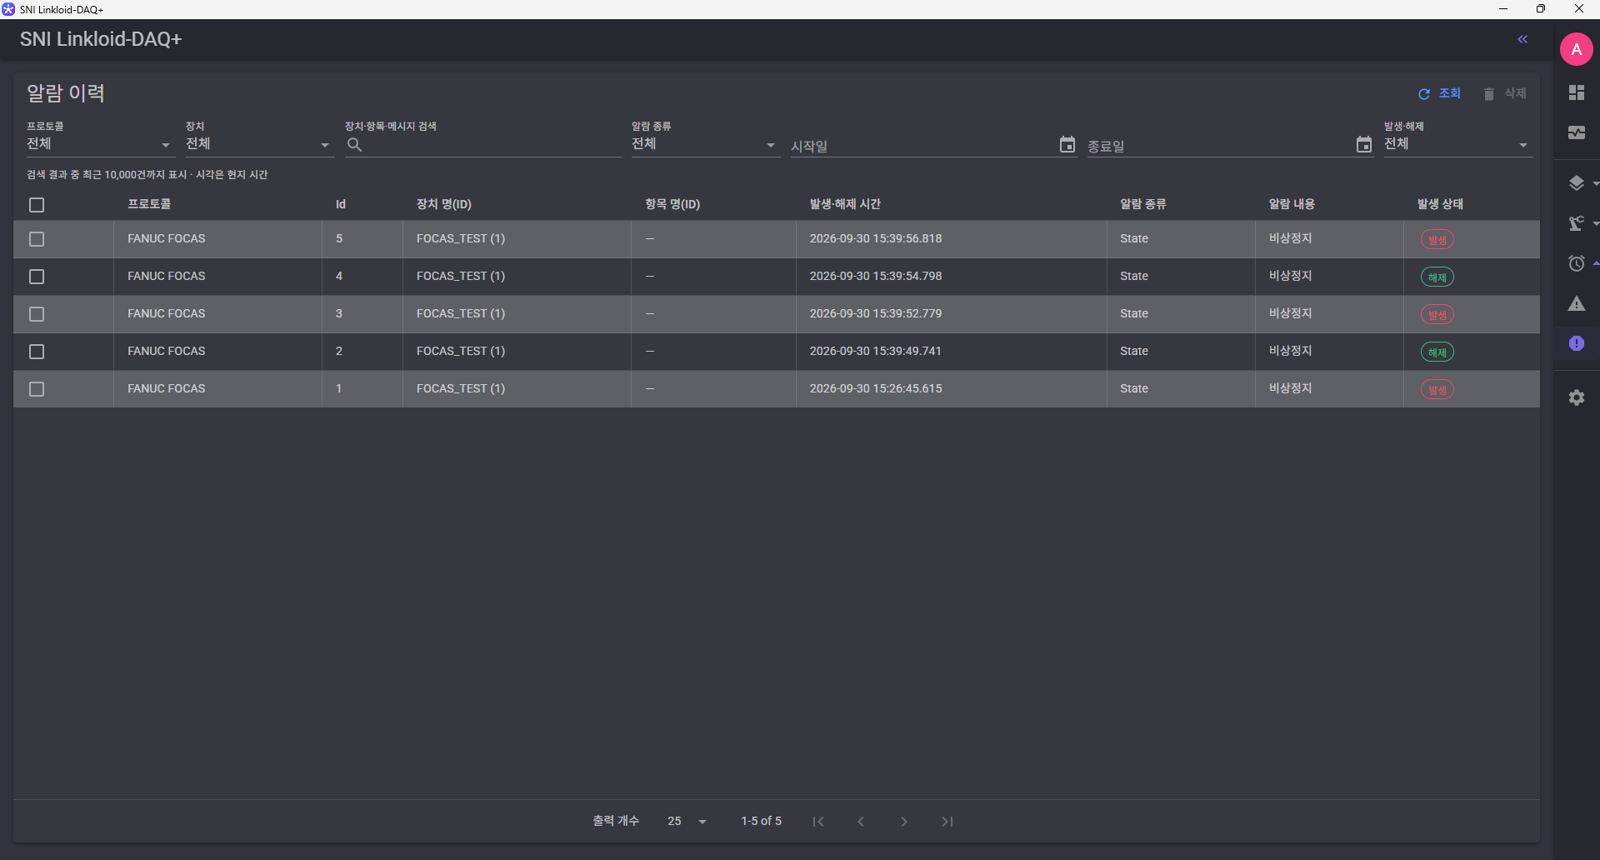Click the 조회 refresh button
The image size is (1600, 860).
1439,93
